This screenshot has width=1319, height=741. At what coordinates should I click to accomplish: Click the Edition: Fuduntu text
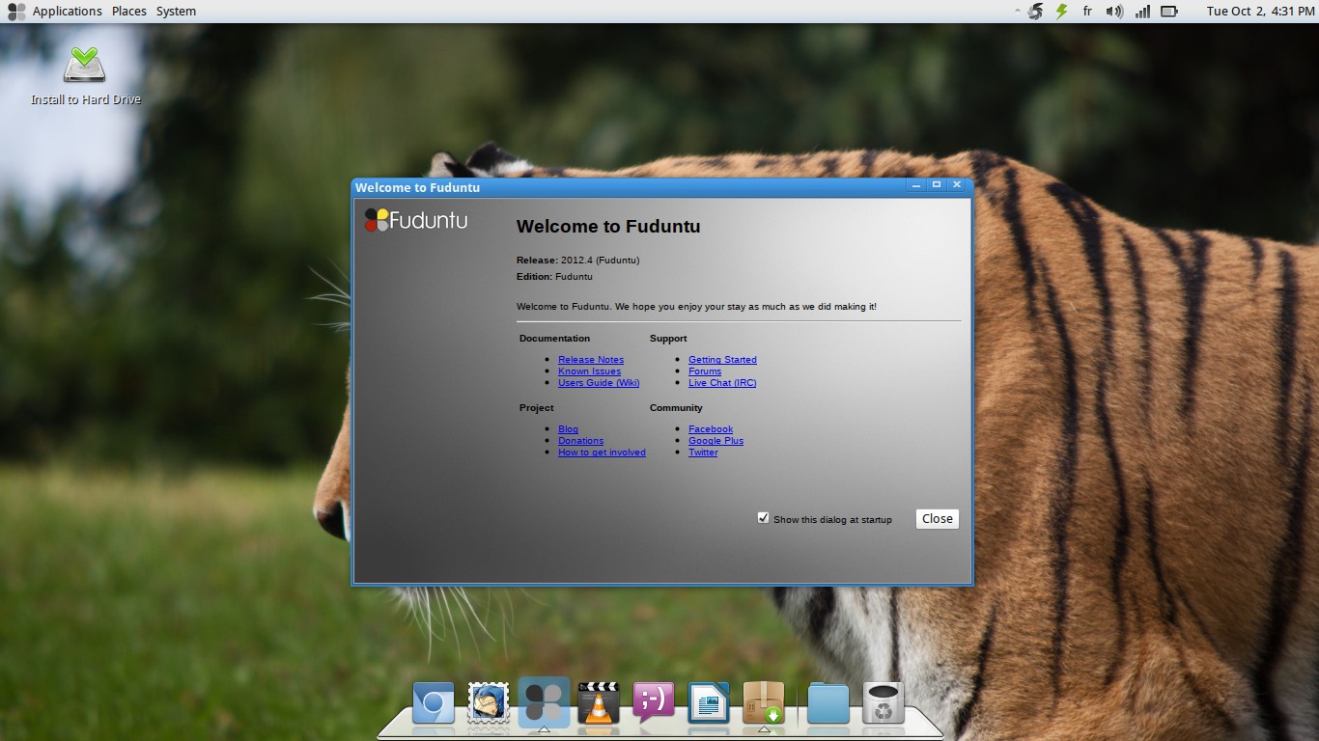click(554, 277)
